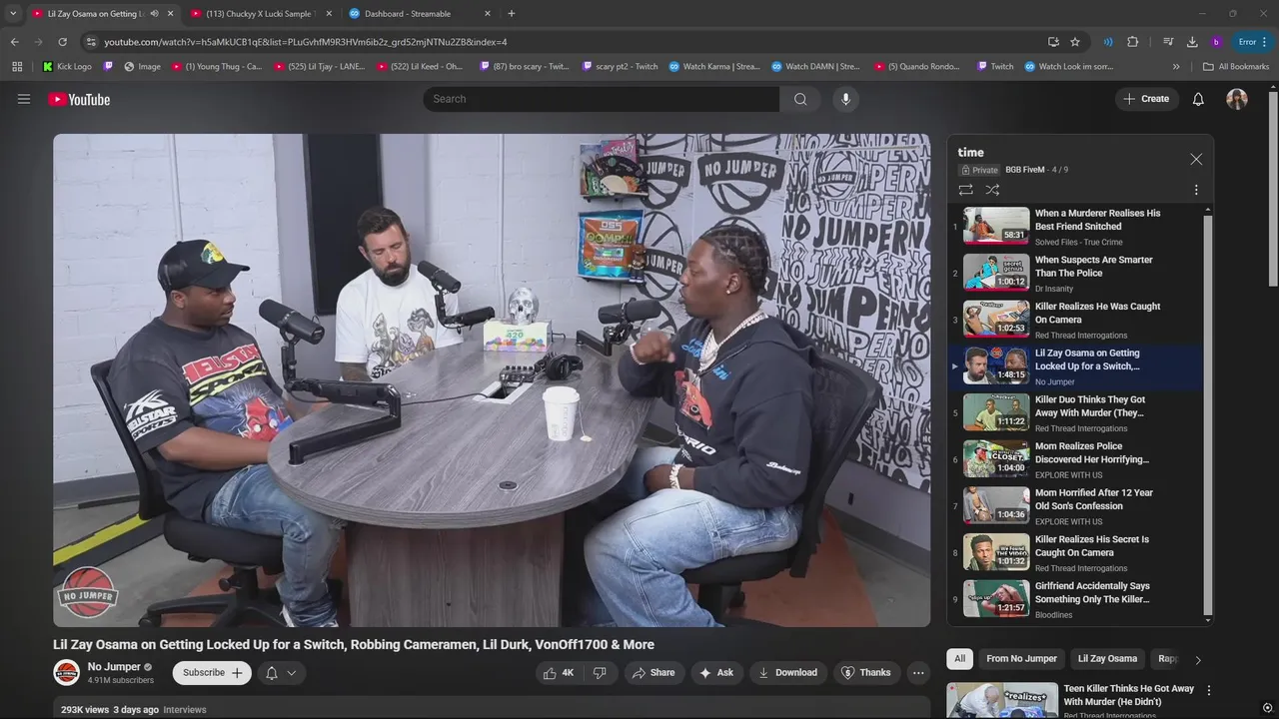
Task: Open the account avatar menu
Action: [x=1237, y=99]
